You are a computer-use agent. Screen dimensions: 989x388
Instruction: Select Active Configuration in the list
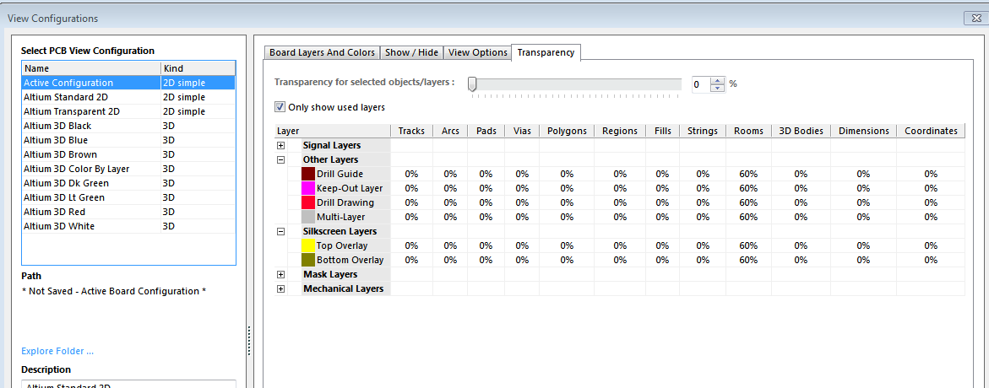128,84
